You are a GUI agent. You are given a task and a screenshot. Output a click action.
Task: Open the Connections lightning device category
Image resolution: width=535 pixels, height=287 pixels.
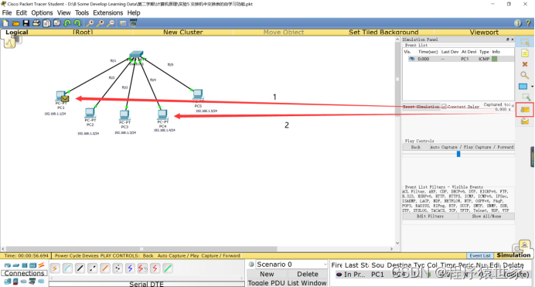[x=41, y=265]
